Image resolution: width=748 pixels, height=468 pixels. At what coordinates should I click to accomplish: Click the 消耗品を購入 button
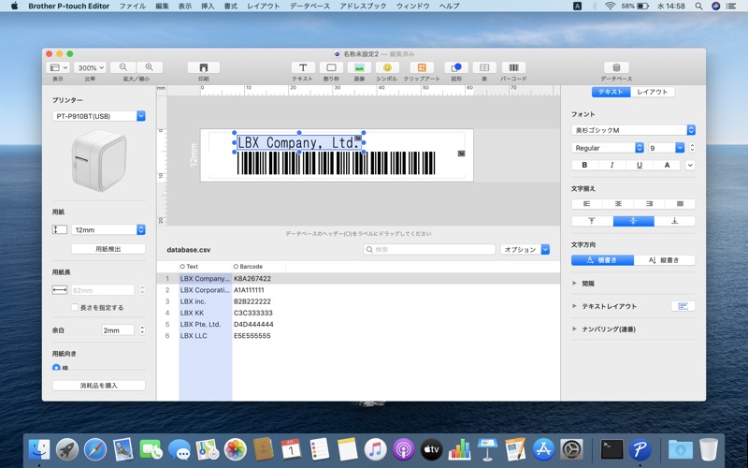99,386
